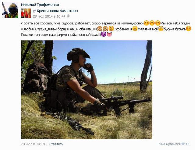Click the kissing emoji after буська
Screen dimensions: 195x150
click(189, 29)
